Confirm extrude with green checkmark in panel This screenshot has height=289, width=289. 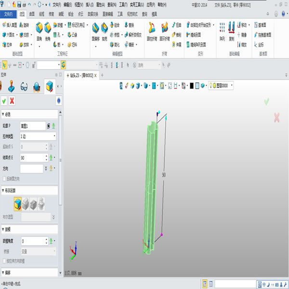pyautogui.click(x=4, y=101)
